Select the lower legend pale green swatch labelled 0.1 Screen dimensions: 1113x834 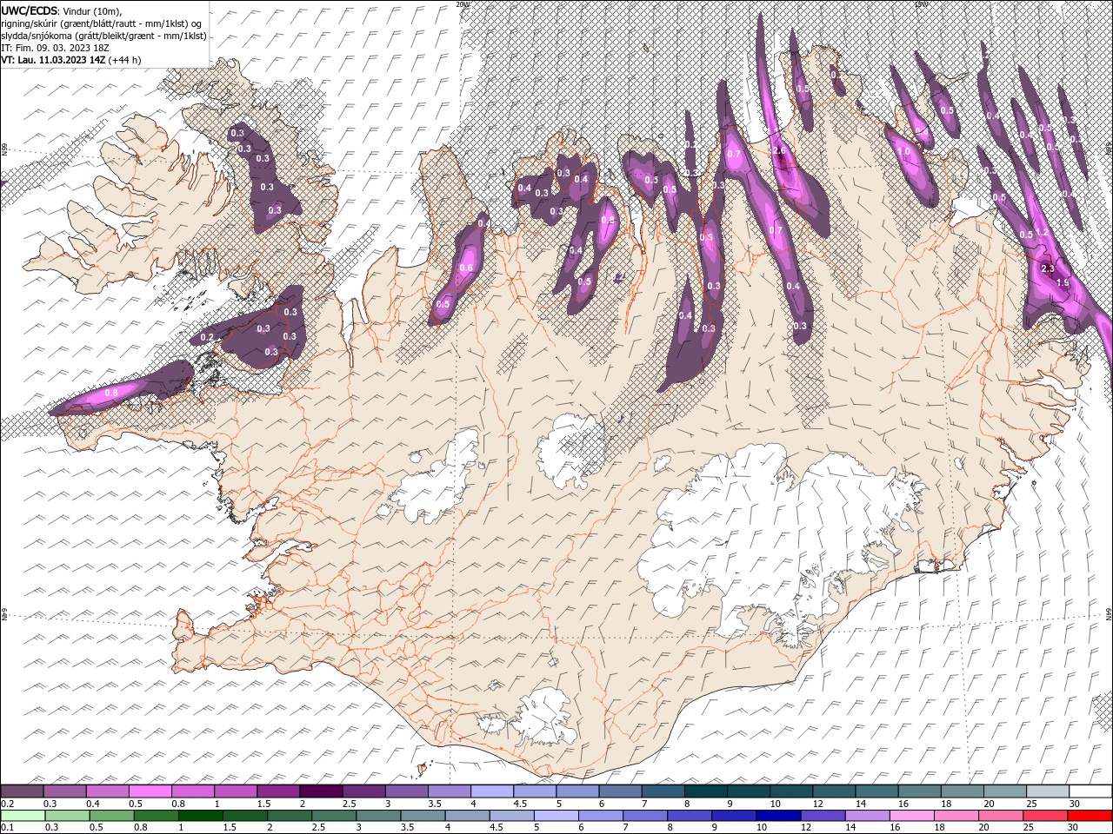22,816
